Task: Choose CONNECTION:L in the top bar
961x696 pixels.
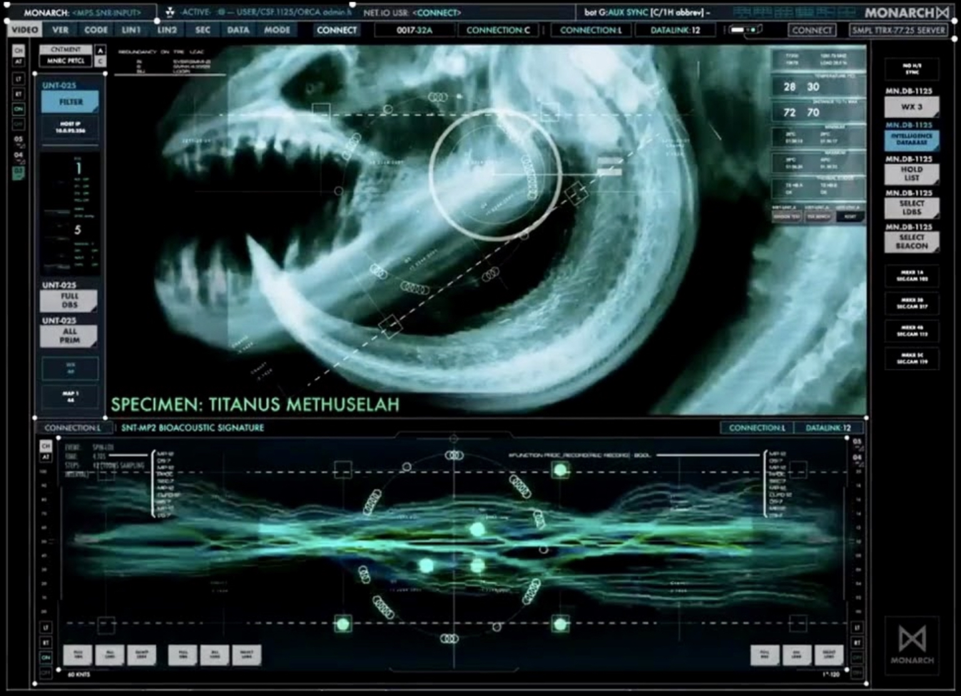Action: click(591, 29)
